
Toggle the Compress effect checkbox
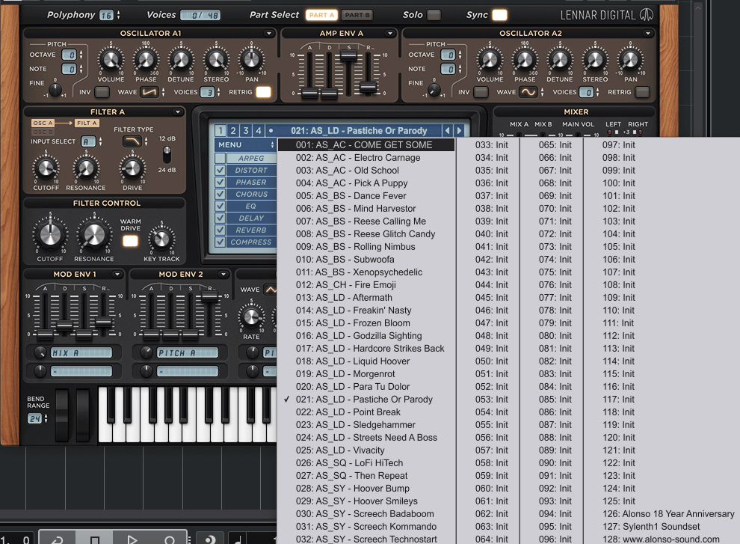220,242
